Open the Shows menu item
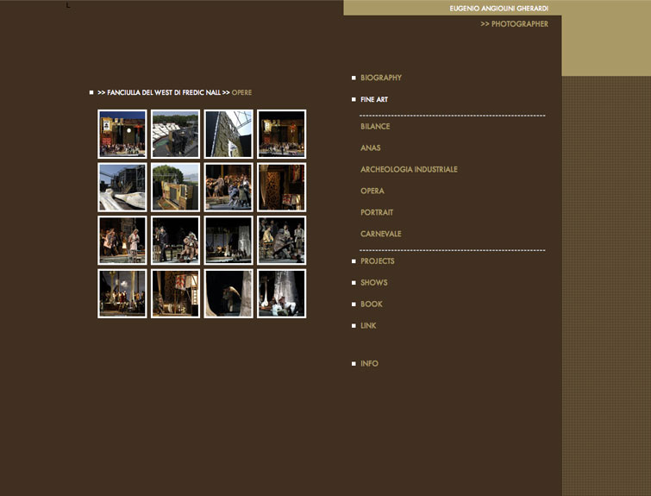Viewport: 651px width, 496px height. (x=373, y=282)
